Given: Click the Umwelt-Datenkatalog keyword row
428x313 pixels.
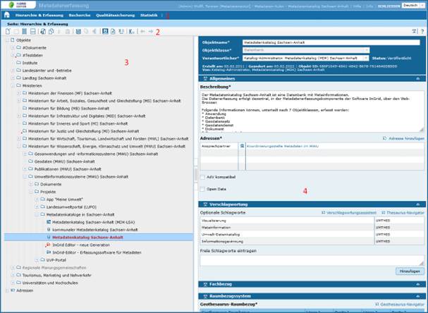Looking at the screenshot, I should click(x=312, y=235).
